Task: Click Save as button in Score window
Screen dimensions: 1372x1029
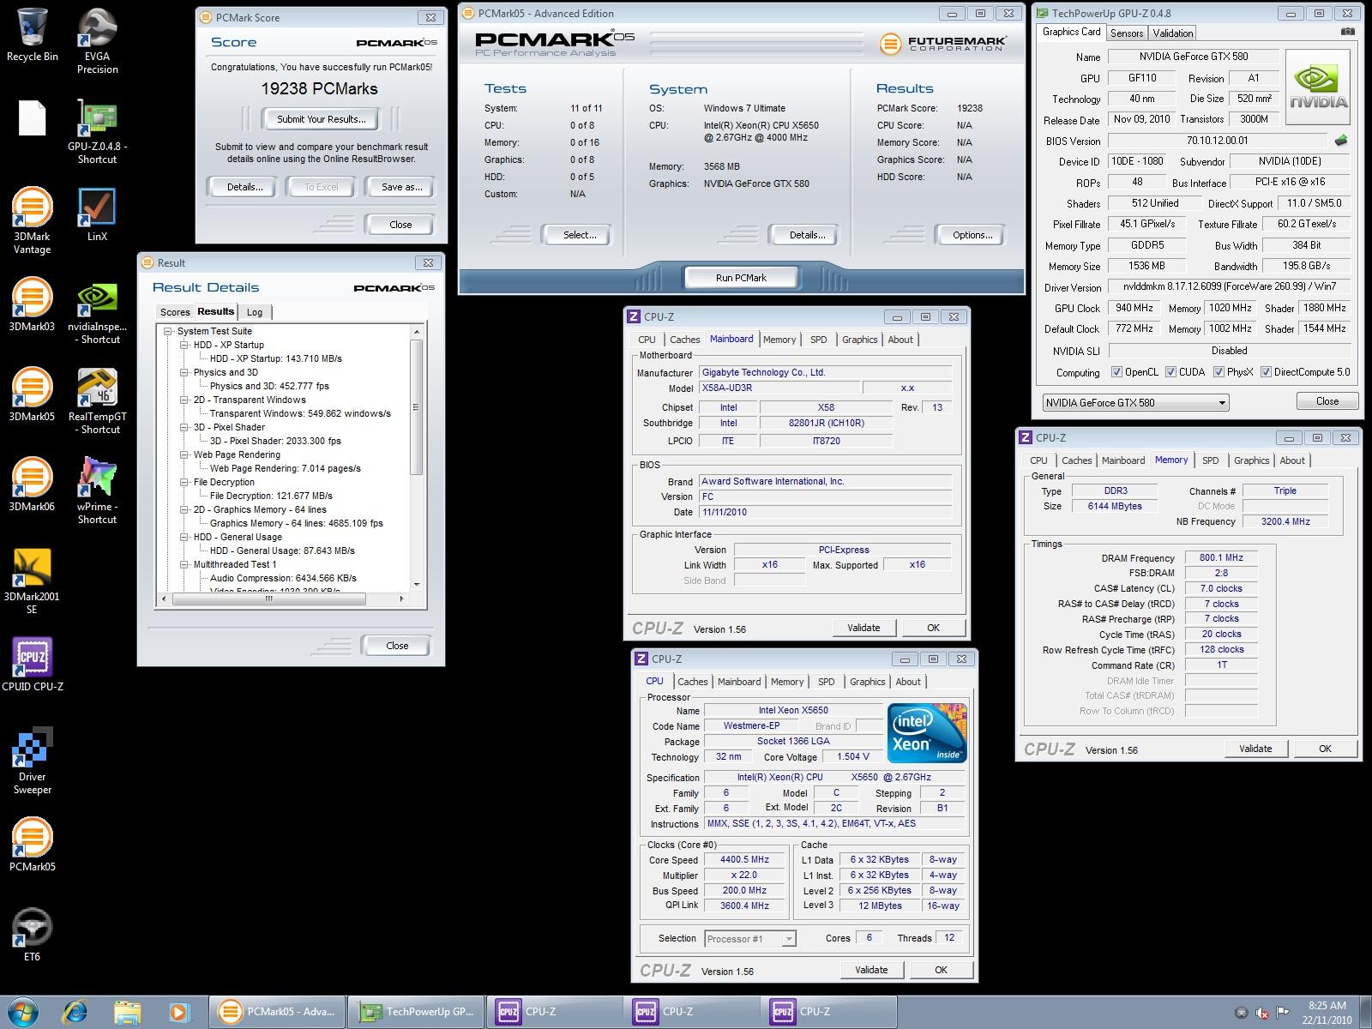Action: tap(401, 187)
